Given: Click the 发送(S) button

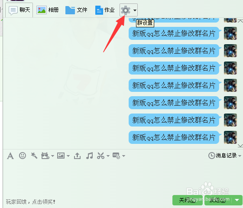Looking at the screenshot, I should coord(218,200).
